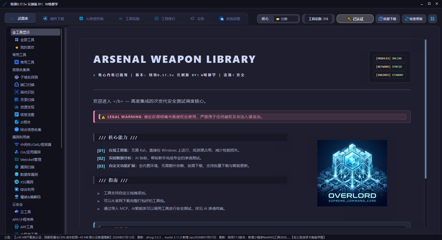The image size is (442, 240).
Task: Open the 工具排行 tab
Action: (x=165, y=19)
